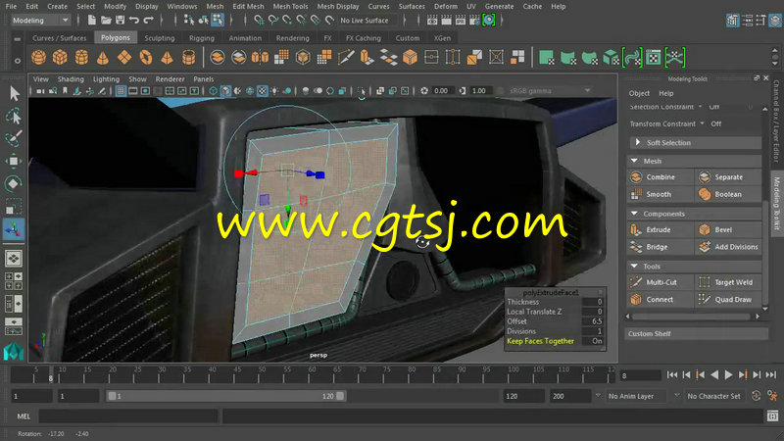This screenshot has width=784, height=441.
Task: Create a polygon pyramid from shelf
Action: 167,58
